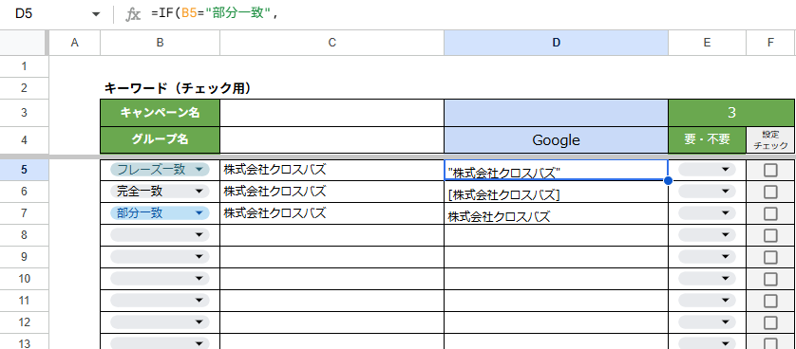This screenshot has height=349, width=796.
Task: Click the キーワード（チェック用） title cell
Action: (178, 88)
